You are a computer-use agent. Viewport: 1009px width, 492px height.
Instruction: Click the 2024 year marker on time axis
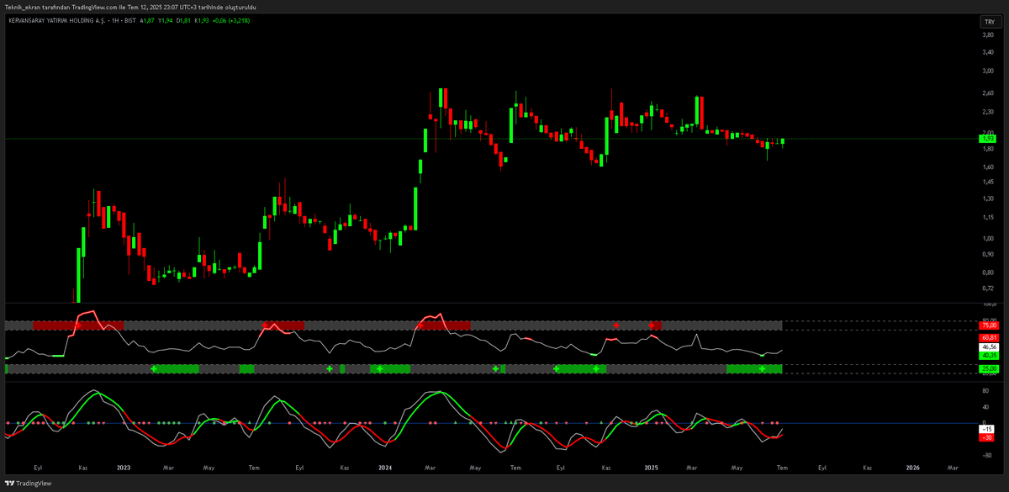click(385, 467)
